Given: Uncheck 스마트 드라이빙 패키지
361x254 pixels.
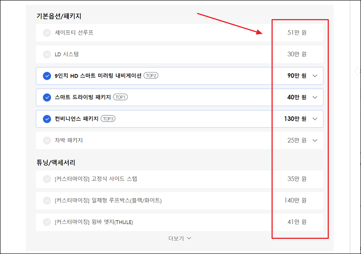Looking at the screenshot, I should pyautogui.click(x=47, y=97).
